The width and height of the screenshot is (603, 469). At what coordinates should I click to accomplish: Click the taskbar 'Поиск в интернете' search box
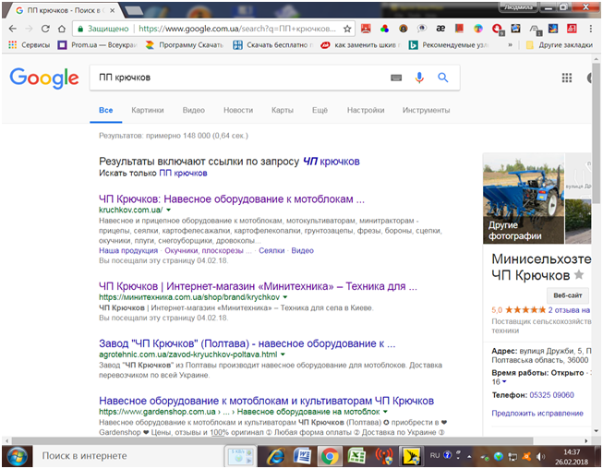coord(129,456)
